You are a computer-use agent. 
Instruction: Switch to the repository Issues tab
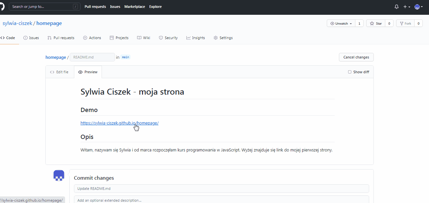click(31, 38)
